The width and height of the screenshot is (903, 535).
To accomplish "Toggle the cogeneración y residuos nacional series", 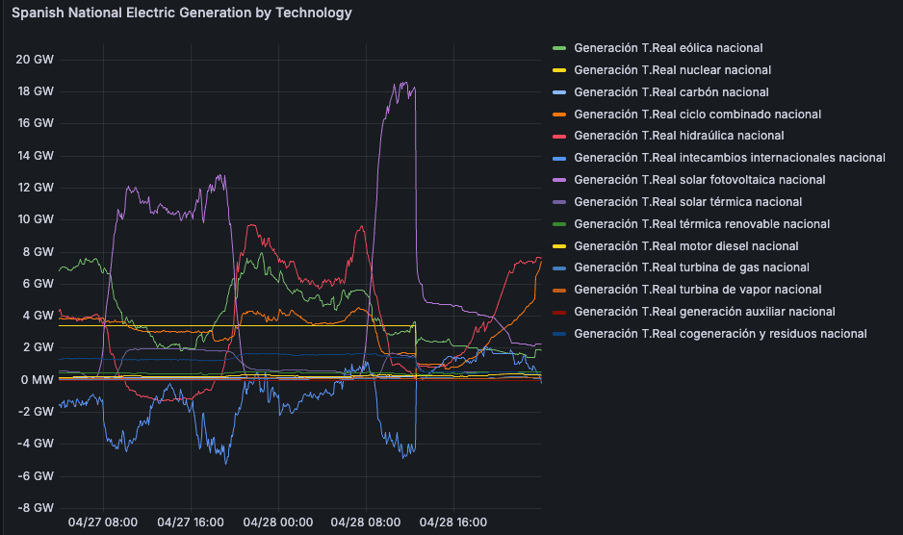I will pos(720,334).
